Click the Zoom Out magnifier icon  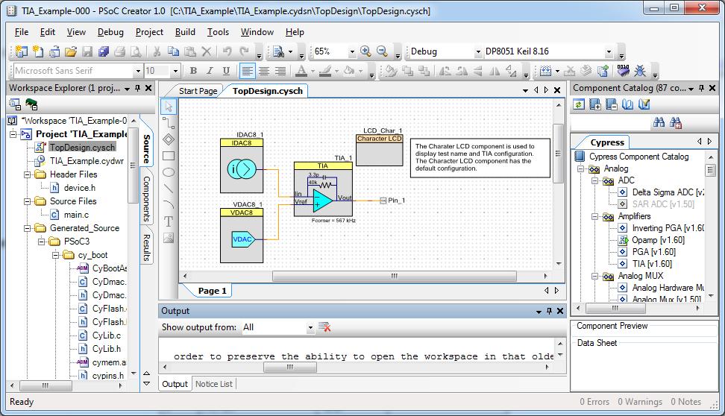(382, 51)
